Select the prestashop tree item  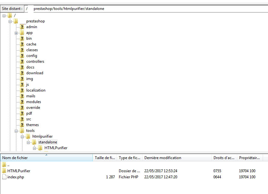tap(35, 21)
